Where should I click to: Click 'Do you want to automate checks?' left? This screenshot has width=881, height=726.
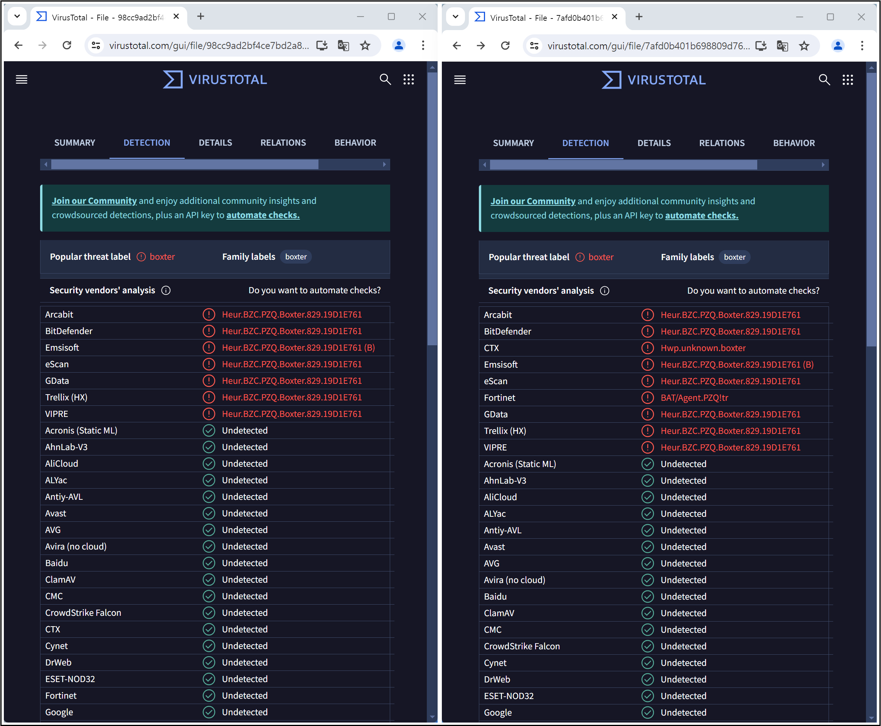coord(314,290)
